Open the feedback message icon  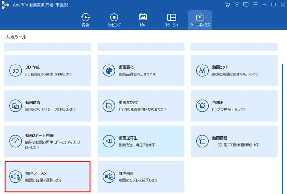click(x=246, y=5)
